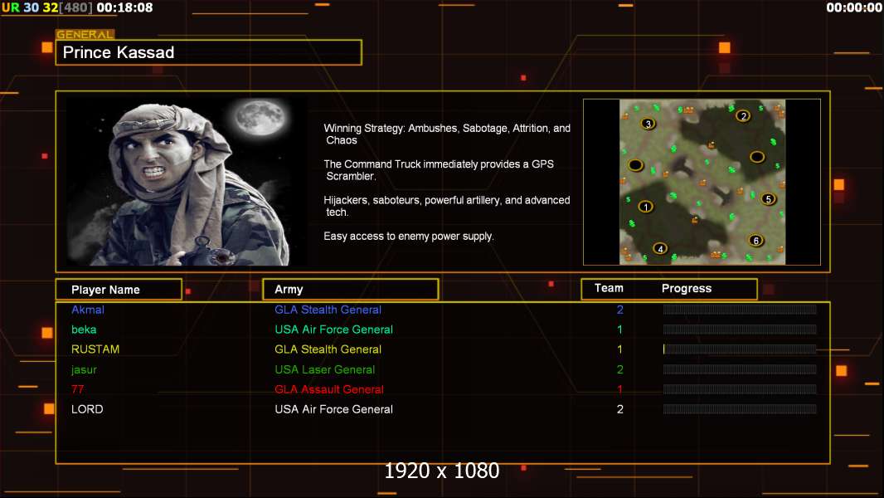Click the Easy access to enemy power line
Screen dimensions: 884x498
[409, 237]
